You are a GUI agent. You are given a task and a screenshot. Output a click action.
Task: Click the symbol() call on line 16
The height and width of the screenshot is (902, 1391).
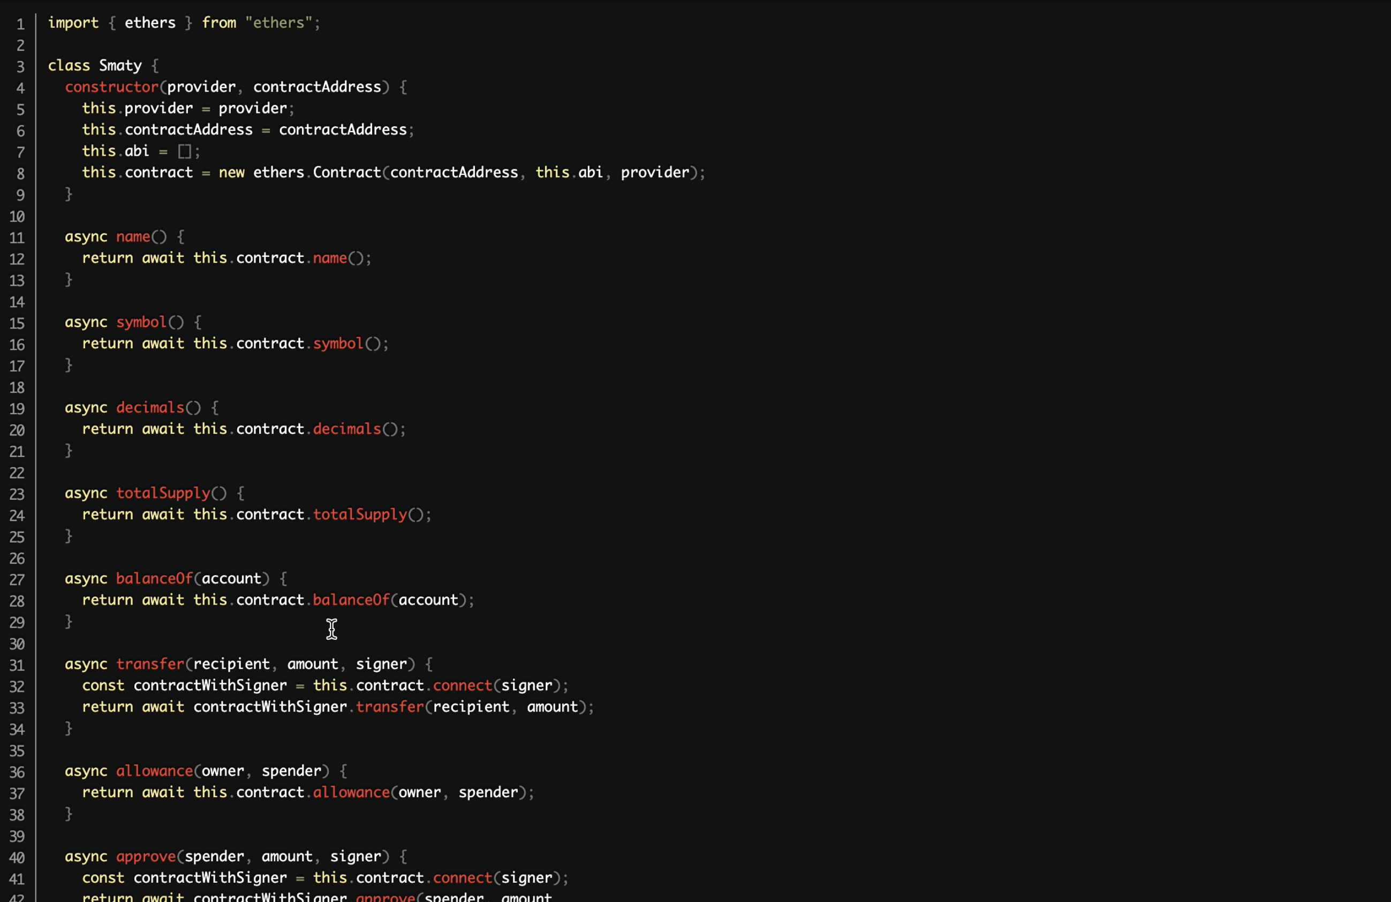click(x=347, y=344)
